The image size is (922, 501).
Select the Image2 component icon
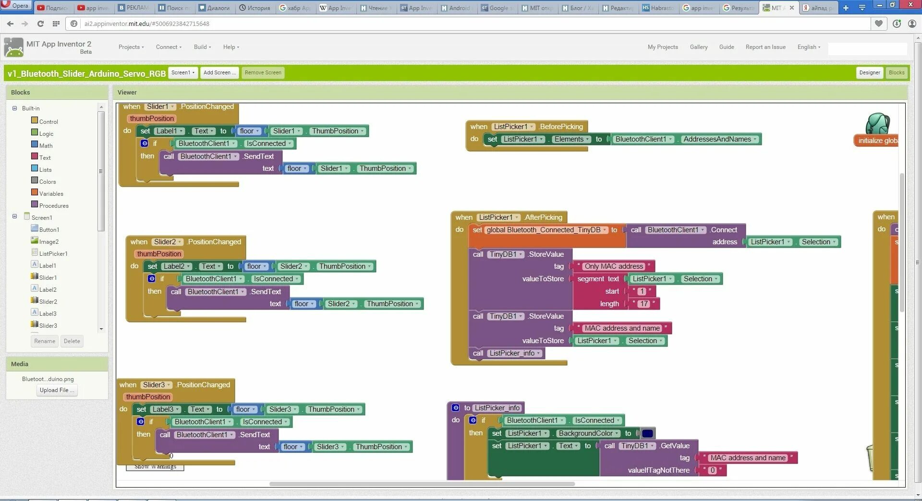pyautogui.click(x=35, y=240)
